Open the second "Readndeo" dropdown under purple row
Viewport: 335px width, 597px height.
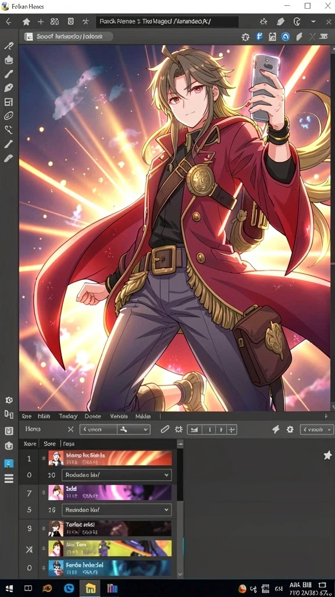[x=116, y=510]
